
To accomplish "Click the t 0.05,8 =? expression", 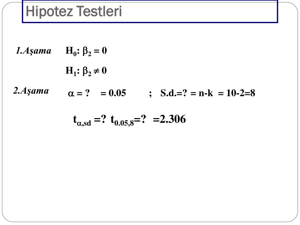I will coord(128,120).
